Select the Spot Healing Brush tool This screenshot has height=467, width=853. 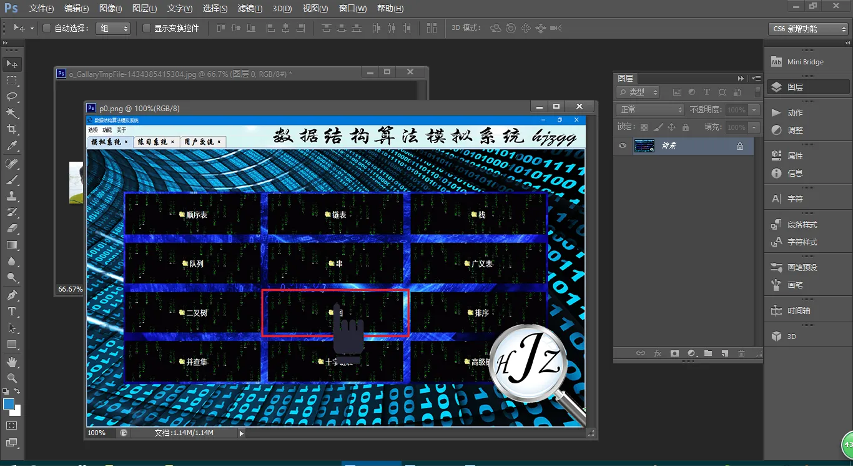point(12,164)
